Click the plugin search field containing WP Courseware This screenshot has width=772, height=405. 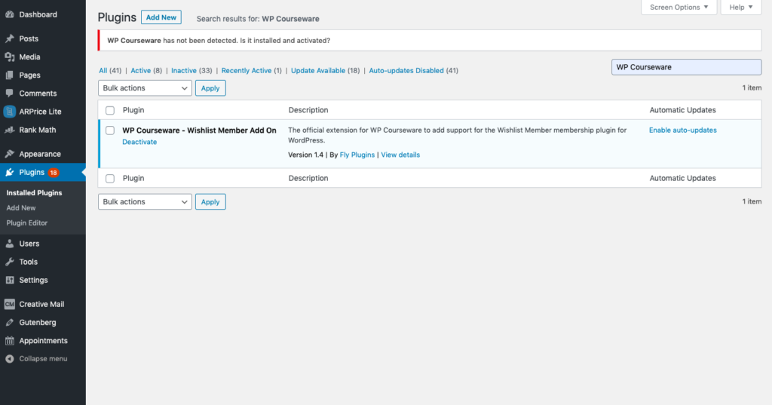click(686, 67)
